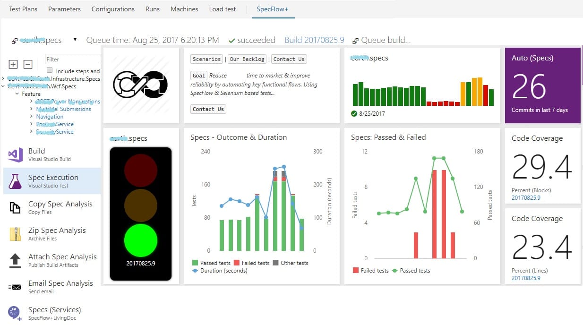Click the upper Contact Us button
The width and height of the screenshot is (583, 333).
tap(289, 59)
